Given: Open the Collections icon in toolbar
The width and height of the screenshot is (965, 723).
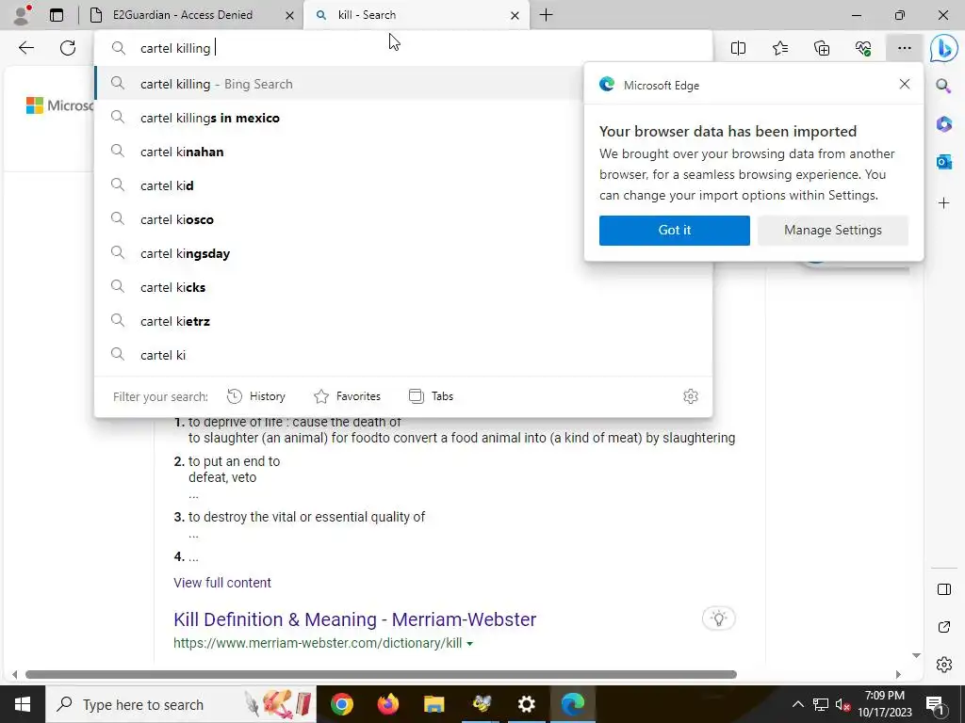Looking at the screenshot, I should [822, 48].
